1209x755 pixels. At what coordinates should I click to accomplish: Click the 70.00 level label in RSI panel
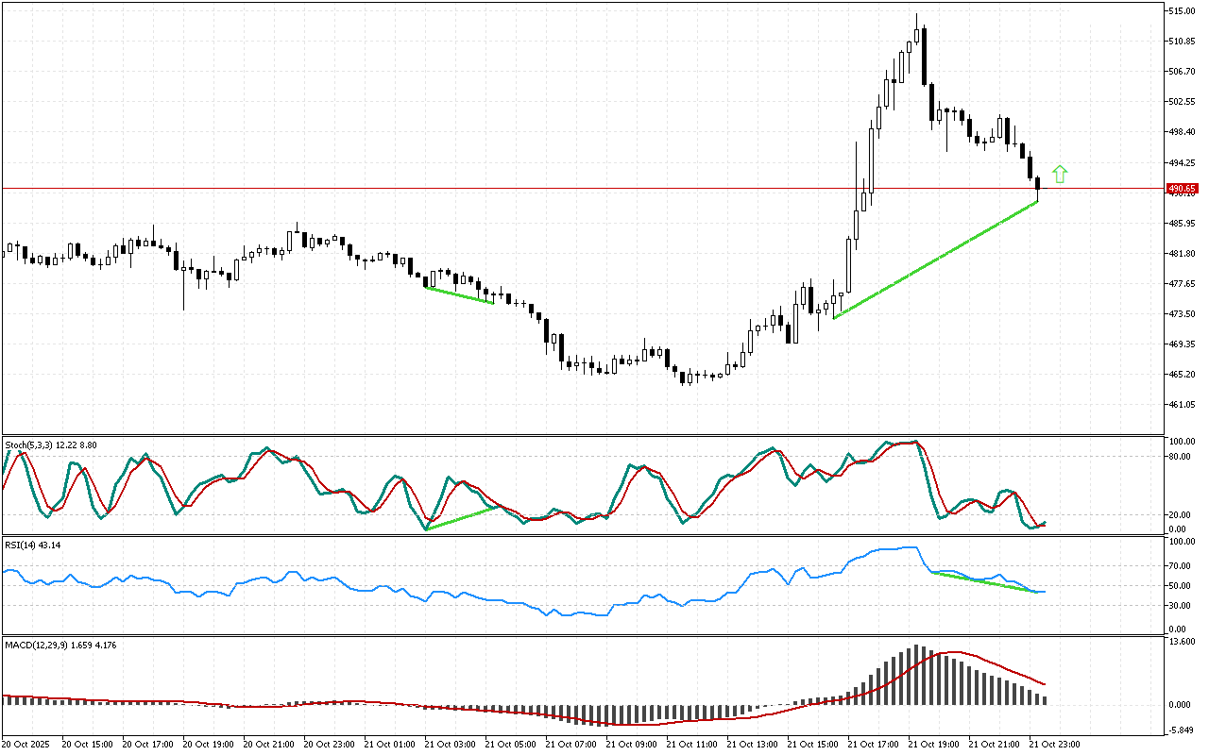point(1181,566)
